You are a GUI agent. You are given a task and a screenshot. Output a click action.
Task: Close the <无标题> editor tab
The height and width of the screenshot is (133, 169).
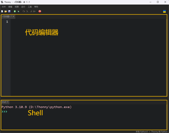click(13, 16)
